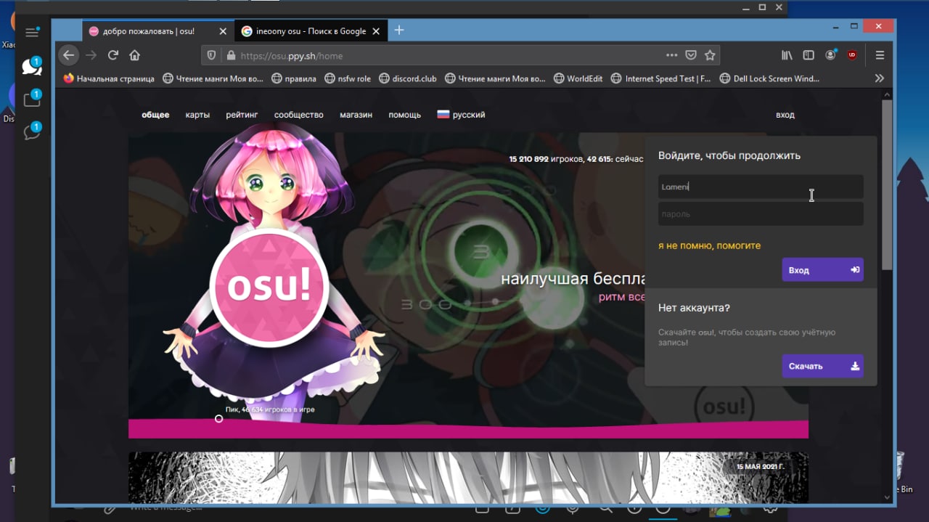Open page actions three-dot menu
The width and height of the screenshot is (929, 522).
coord(672,55)
